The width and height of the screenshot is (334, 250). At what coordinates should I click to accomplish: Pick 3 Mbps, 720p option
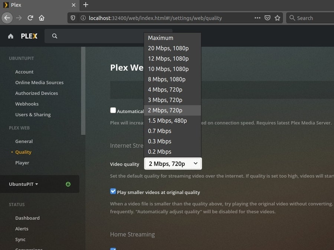172,100
